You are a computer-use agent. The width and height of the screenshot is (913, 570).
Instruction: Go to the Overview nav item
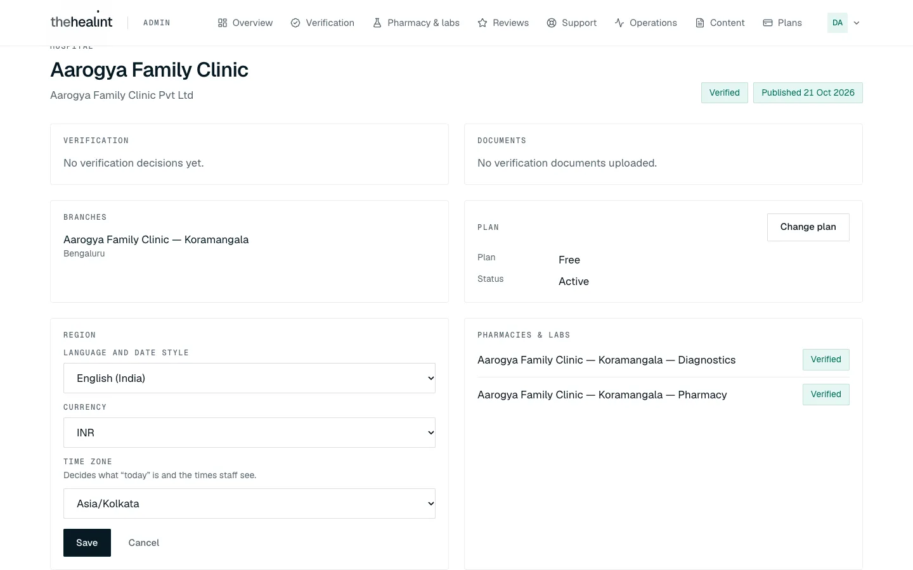point(245,23)
